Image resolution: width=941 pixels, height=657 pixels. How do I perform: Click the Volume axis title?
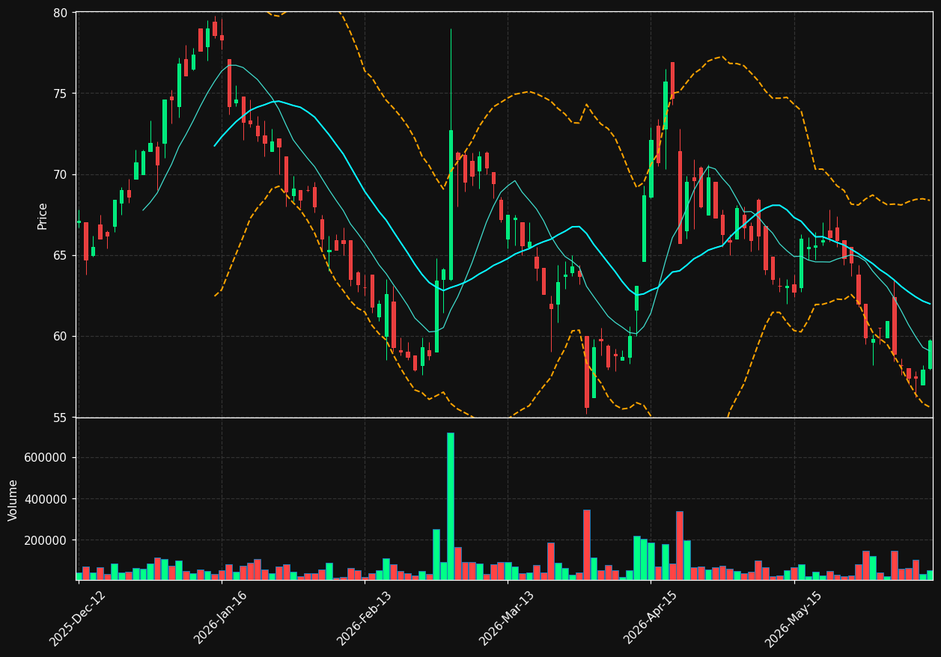[x=13, y=500]
